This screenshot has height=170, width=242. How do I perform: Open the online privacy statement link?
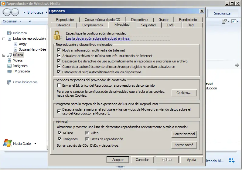pyautogui.click(x=98, y=38)
